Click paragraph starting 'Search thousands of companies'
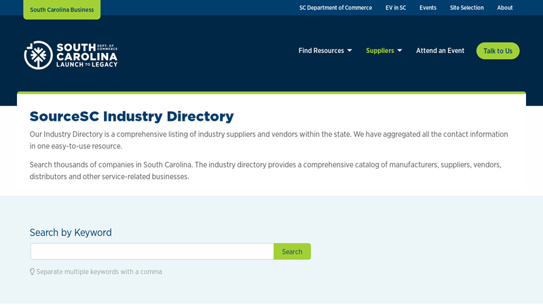 click(x=265, y=171)
